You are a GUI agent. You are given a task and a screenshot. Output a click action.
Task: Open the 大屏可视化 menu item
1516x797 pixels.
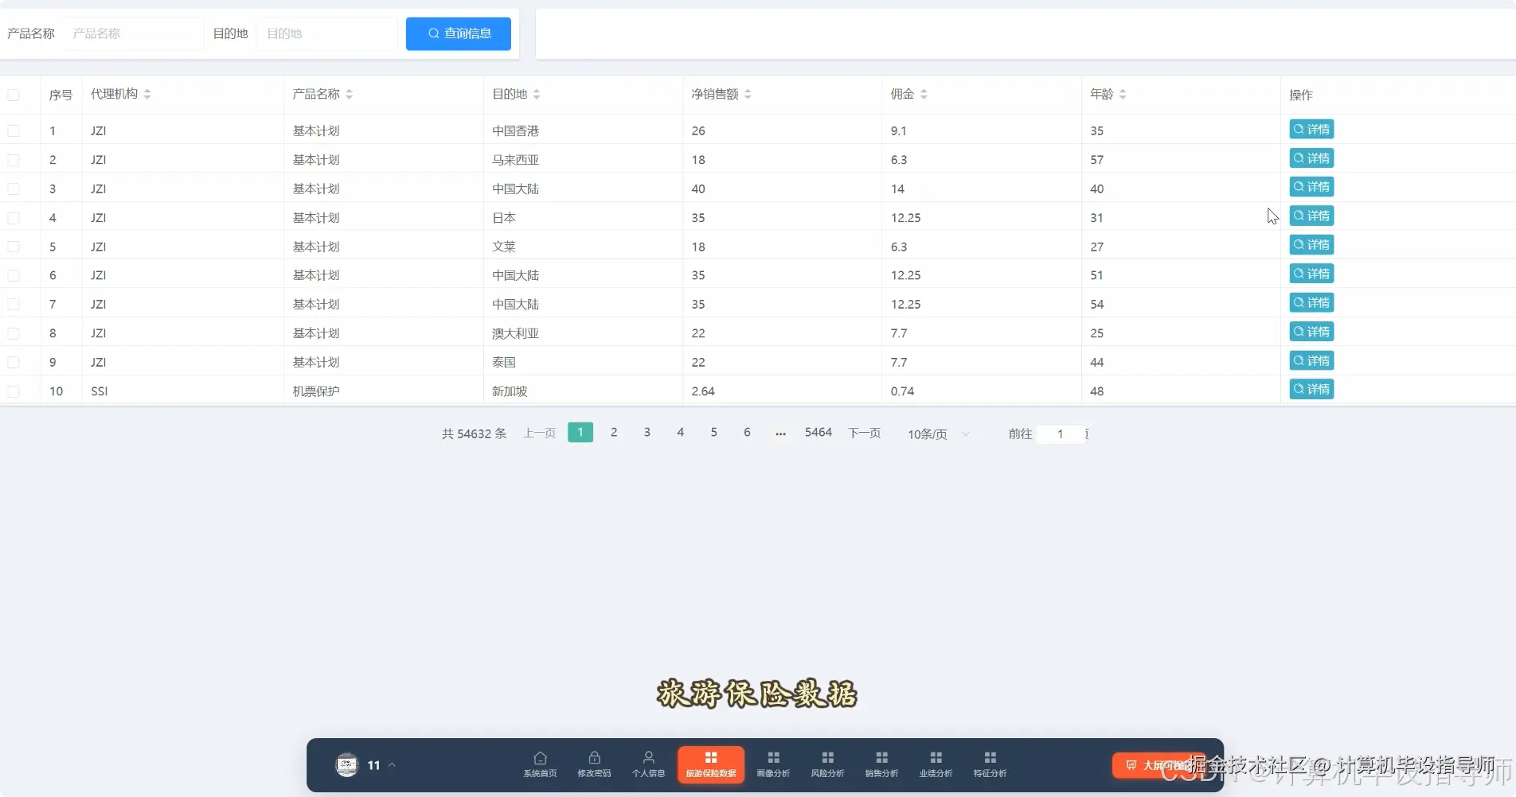[1158, 764]
